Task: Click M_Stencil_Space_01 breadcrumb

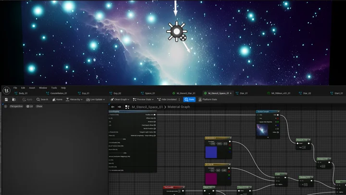Action: tap(147, 107)
